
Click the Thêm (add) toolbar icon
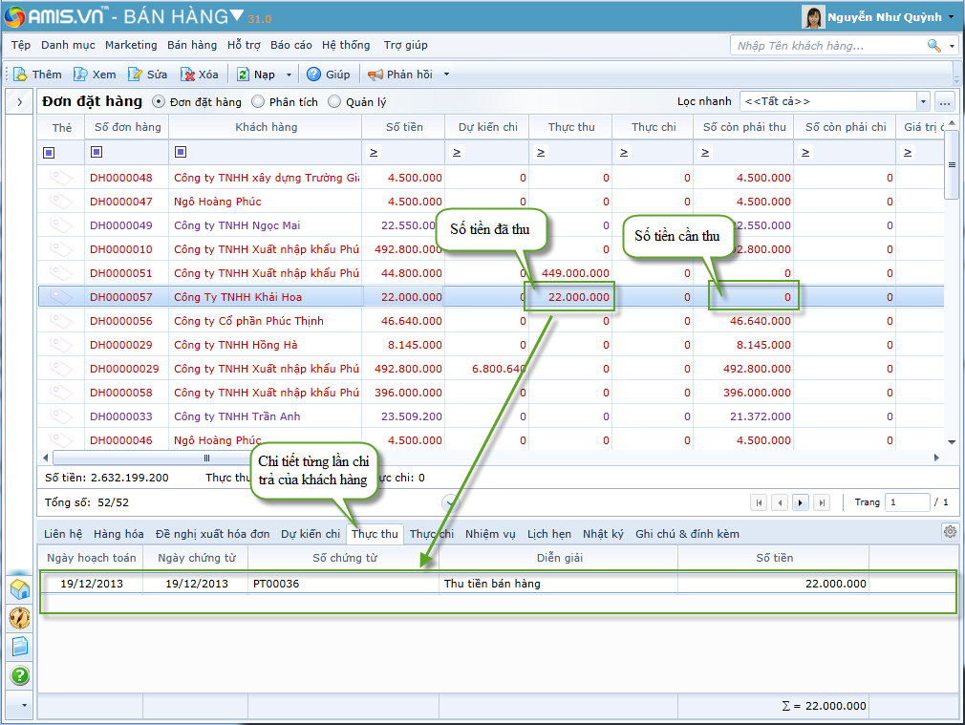[21, 75]
